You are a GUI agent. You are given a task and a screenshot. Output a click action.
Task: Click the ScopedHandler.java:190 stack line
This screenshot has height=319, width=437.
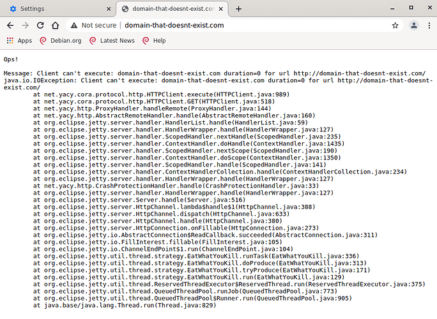(x=185, y=151)
